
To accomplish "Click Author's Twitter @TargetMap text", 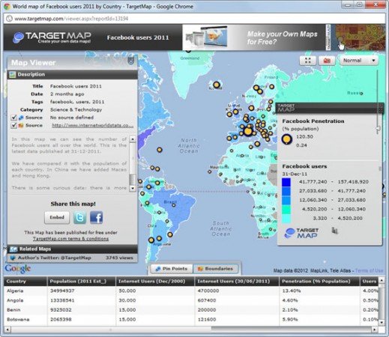I will pos(54,258).
